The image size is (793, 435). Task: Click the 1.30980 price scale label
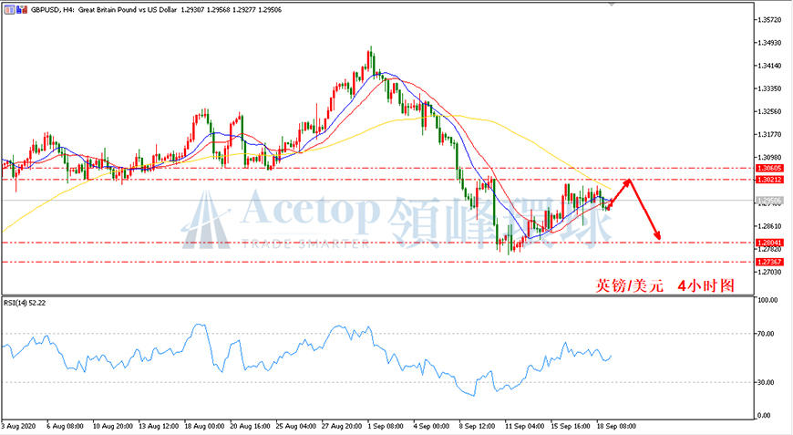(x=767, y=157)
